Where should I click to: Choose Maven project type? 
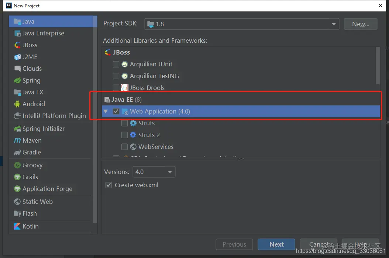click(51, 140)
